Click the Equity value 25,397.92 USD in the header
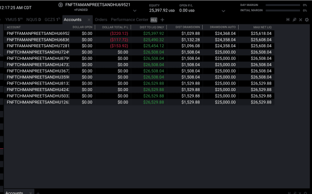The image size is (312, 194). pyautogui.click(x=162, y=10)
